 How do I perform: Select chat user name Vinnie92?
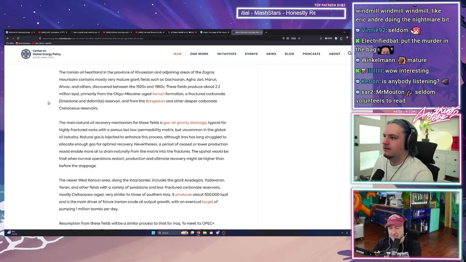click(374, 30)
